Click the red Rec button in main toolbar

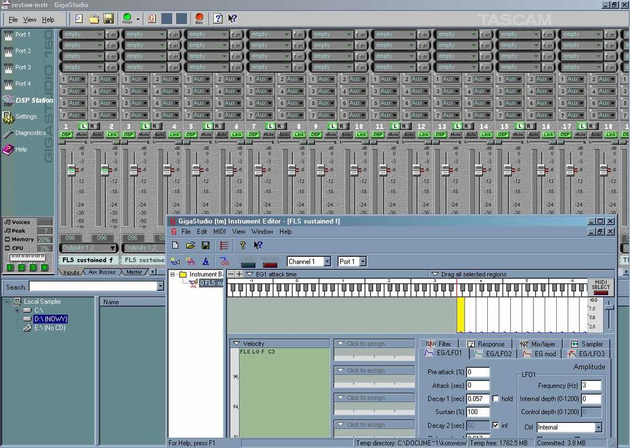point(199,18)
